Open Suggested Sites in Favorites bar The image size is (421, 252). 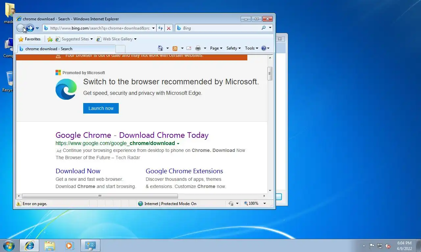[74, 39]
